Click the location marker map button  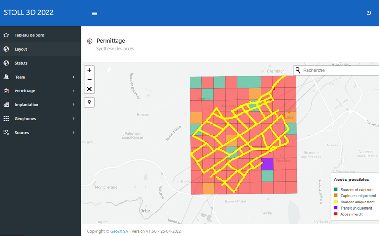pyautogui.click(x=89, y=102)
